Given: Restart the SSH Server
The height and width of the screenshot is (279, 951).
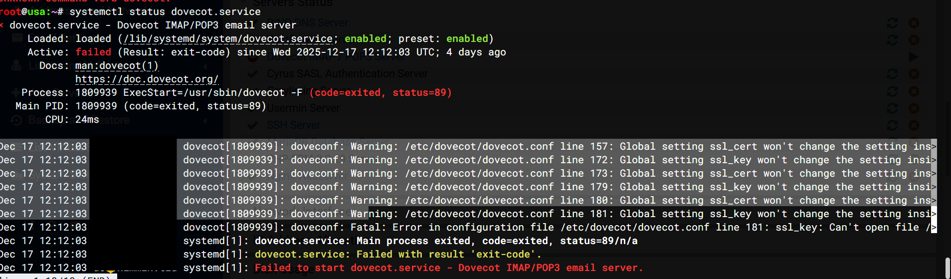Looking at the screenshot, I should 892,125.
